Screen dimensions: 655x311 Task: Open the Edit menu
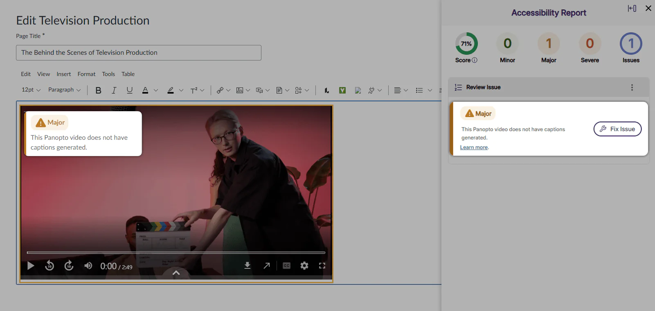click(x=26, y=74)
